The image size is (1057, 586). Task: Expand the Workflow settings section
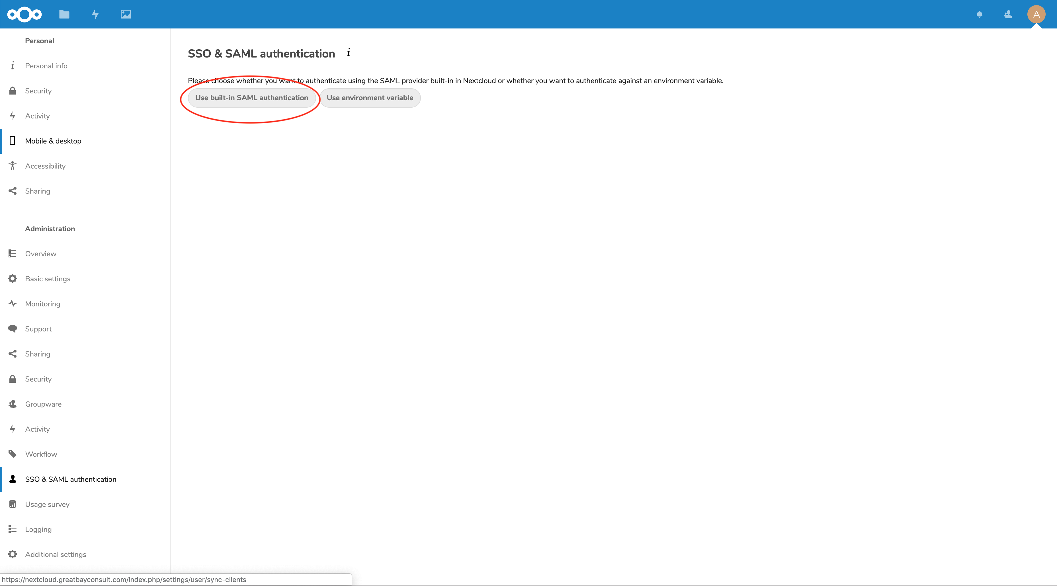click(41, 454)
